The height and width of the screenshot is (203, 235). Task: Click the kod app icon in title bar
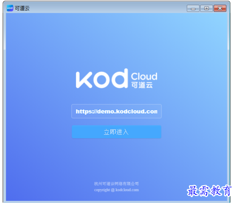(x=10, y=8)
